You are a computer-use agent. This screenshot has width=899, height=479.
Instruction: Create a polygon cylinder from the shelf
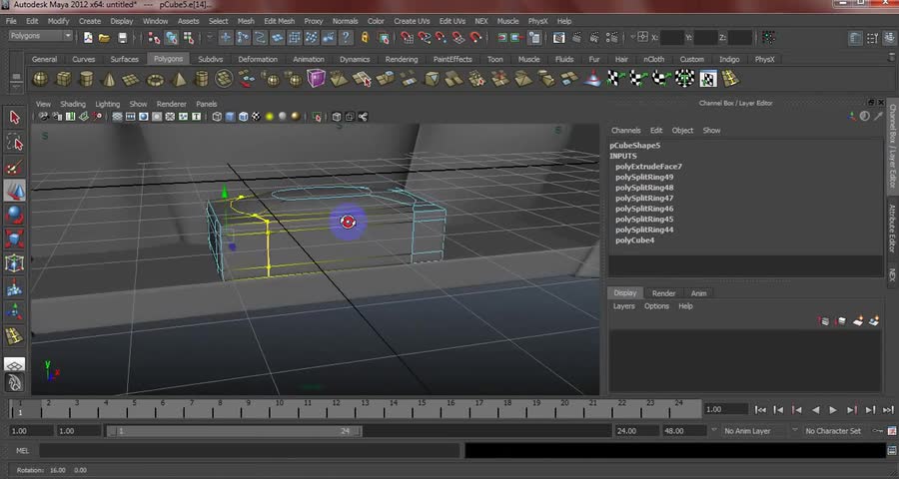click(x=86, y=79)
